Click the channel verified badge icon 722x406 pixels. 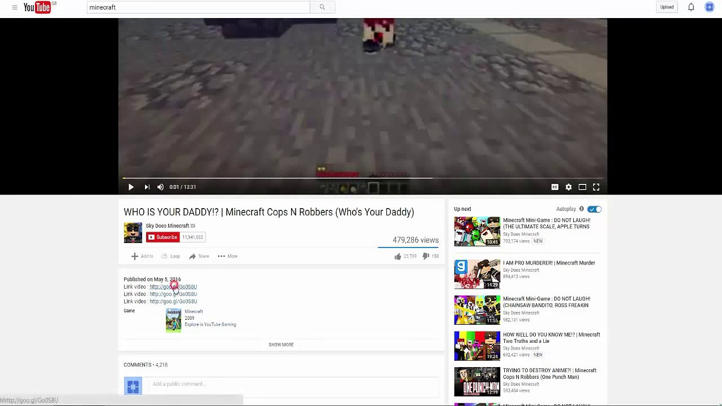coord(193,226)
